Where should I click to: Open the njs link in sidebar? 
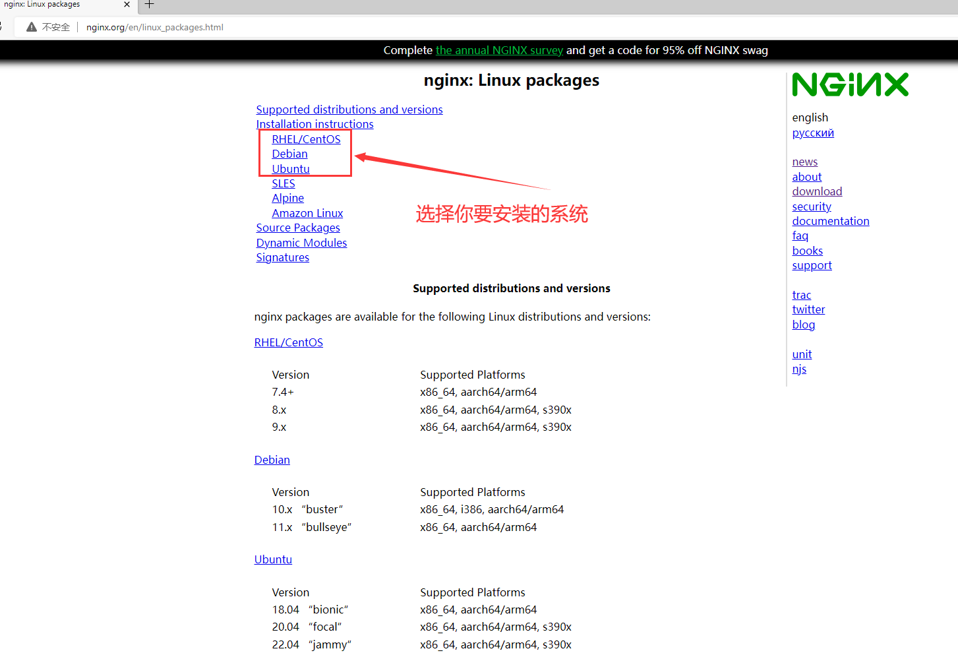[799, 369]
